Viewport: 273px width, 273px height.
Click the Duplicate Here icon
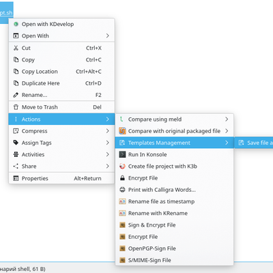(x=16, y=83)
